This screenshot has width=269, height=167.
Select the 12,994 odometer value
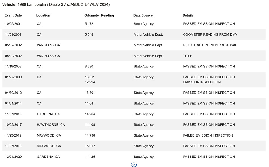tap(90, 82)
